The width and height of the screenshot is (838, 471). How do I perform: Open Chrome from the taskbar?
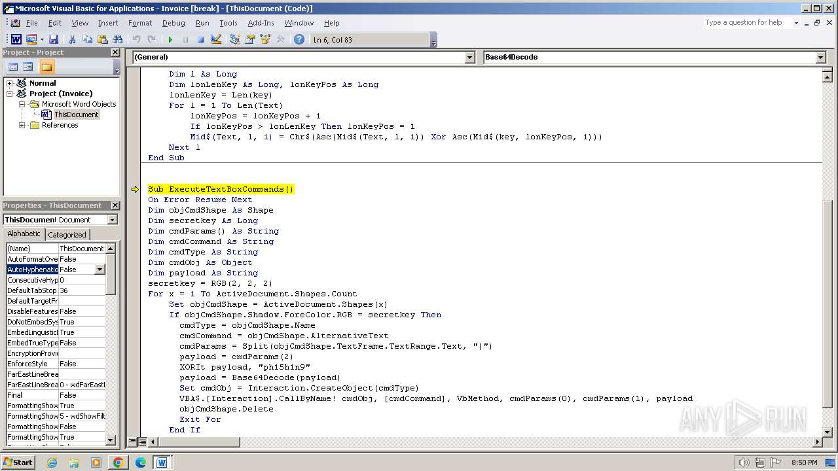tap(118, 462)
